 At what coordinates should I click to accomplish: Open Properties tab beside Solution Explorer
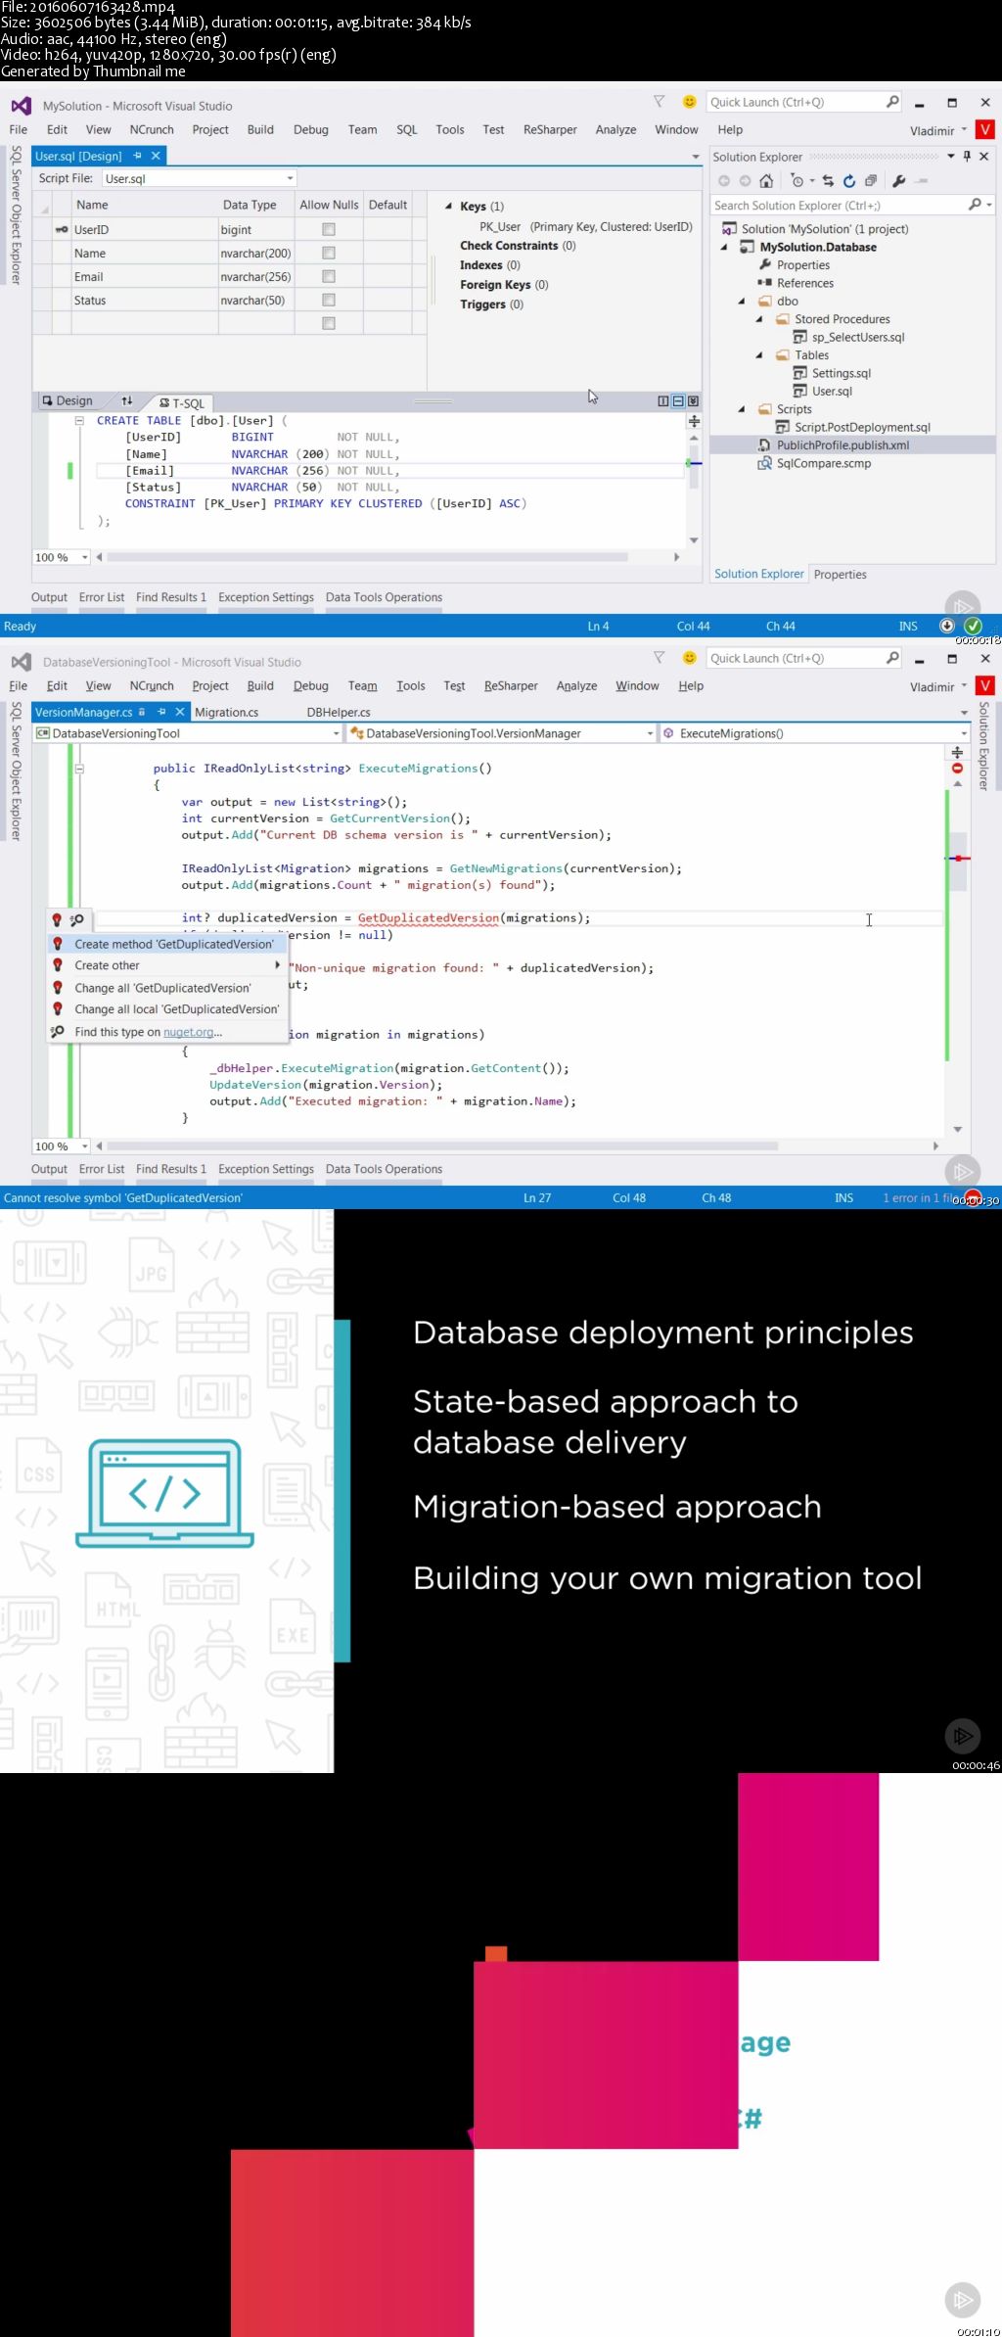[x=841, y=575]
